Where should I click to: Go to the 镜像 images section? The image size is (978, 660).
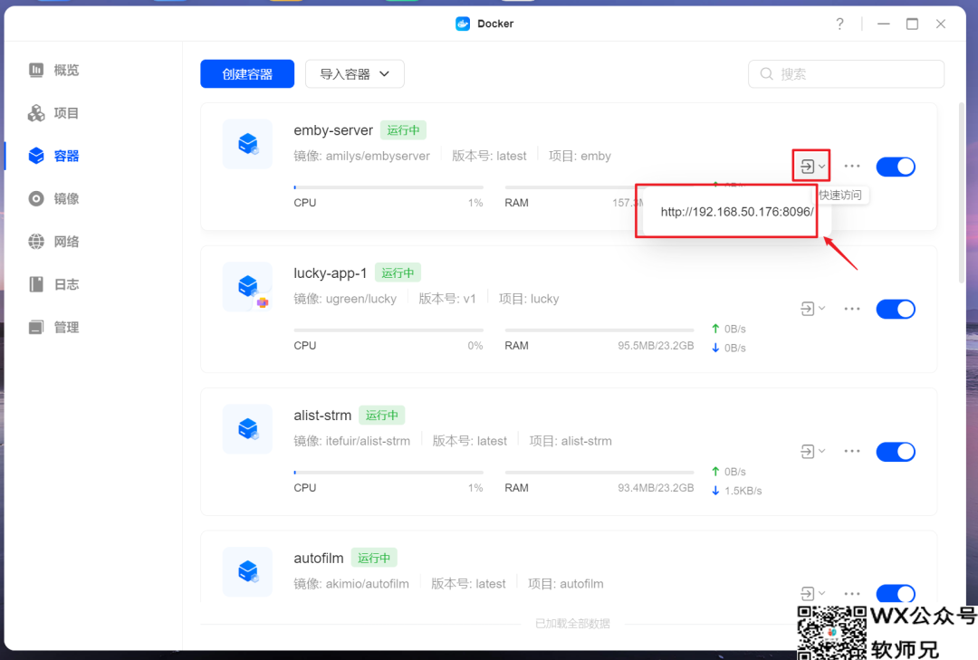53,198
